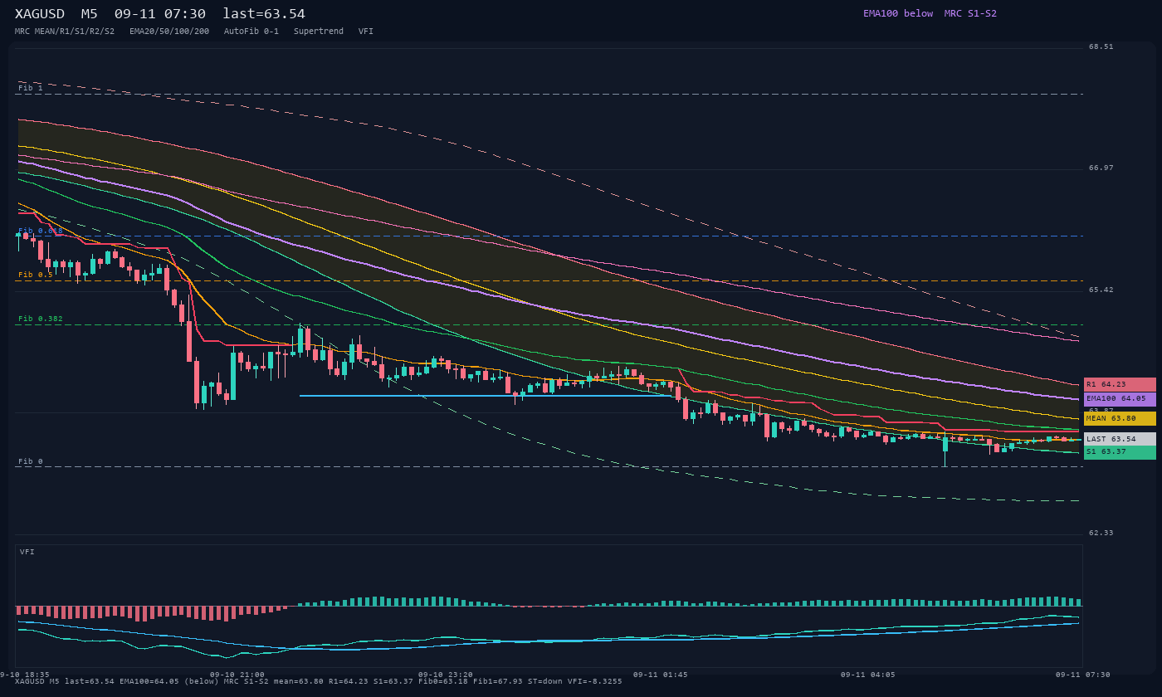The height and width of the screenshot is (697, 1162).
Task: Click the S1 63.37 price tag
Action: (1120, 452)
